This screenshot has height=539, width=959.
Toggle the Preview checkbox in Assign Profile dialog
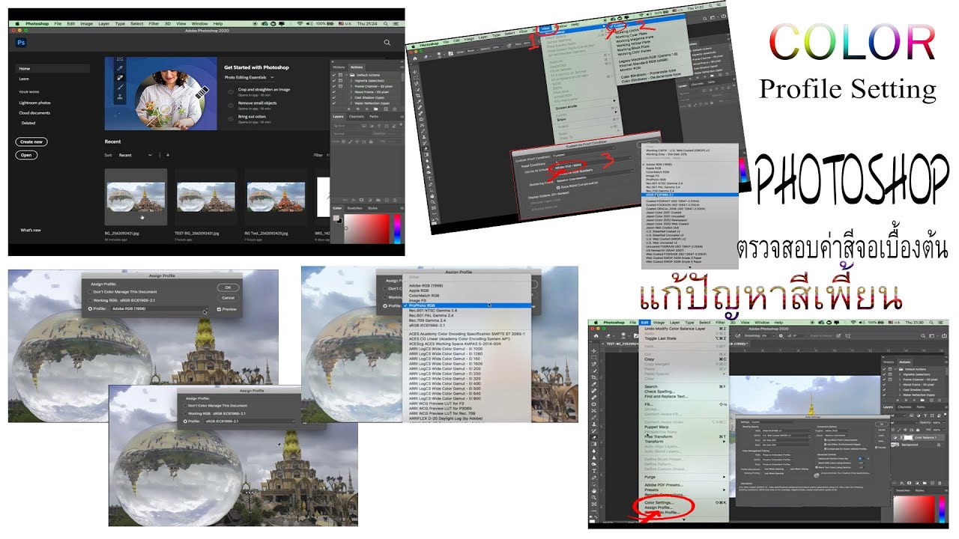click(219, 309)
